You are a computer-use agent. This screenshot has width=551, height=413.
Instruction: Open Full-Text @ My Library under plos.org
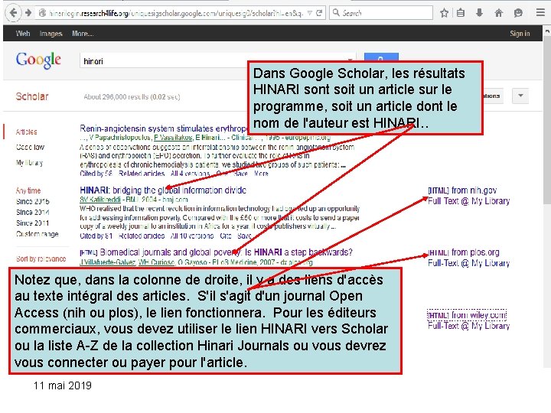click(x=469, y=263)
